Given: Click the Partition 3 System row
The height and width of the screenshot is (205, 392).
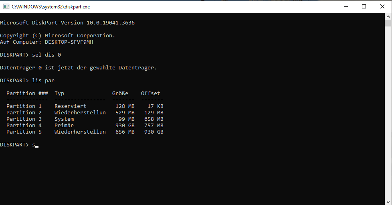Looking at the screenshot, I should (x=85, y=119).
